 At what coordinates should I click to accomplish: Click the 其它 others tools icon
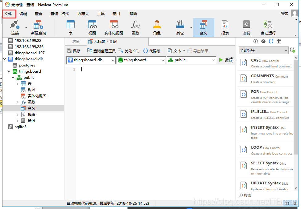[180, 28]
